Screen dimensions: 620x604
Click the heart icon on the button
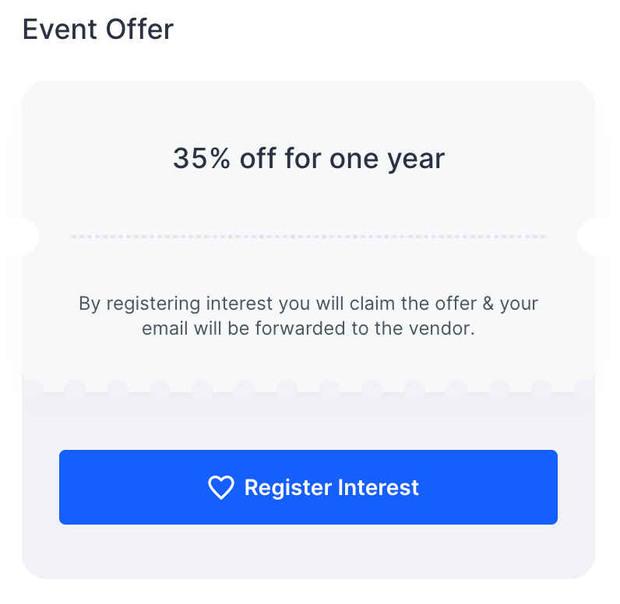click(220, 488)
